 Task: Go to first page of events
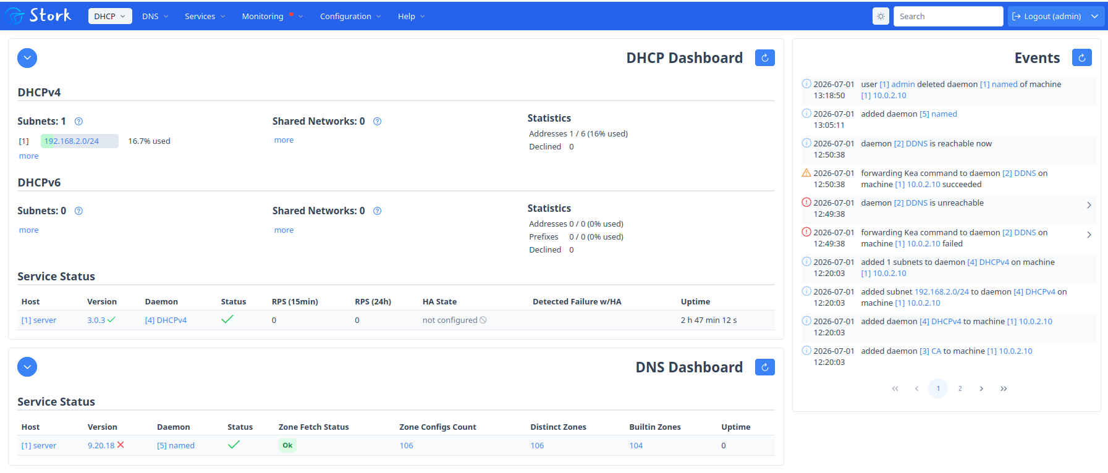895,388
